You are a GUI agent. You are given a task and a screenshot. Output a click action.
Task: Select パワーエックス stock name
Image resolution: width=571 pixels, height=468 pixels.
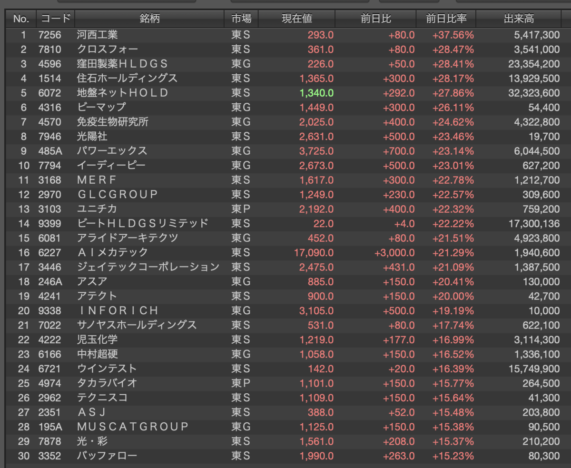tap(112, 151)
